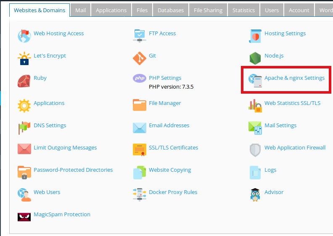
Task: Click the red Ruby gem icon
Action: pyautogui.click(x=24, y=81)
